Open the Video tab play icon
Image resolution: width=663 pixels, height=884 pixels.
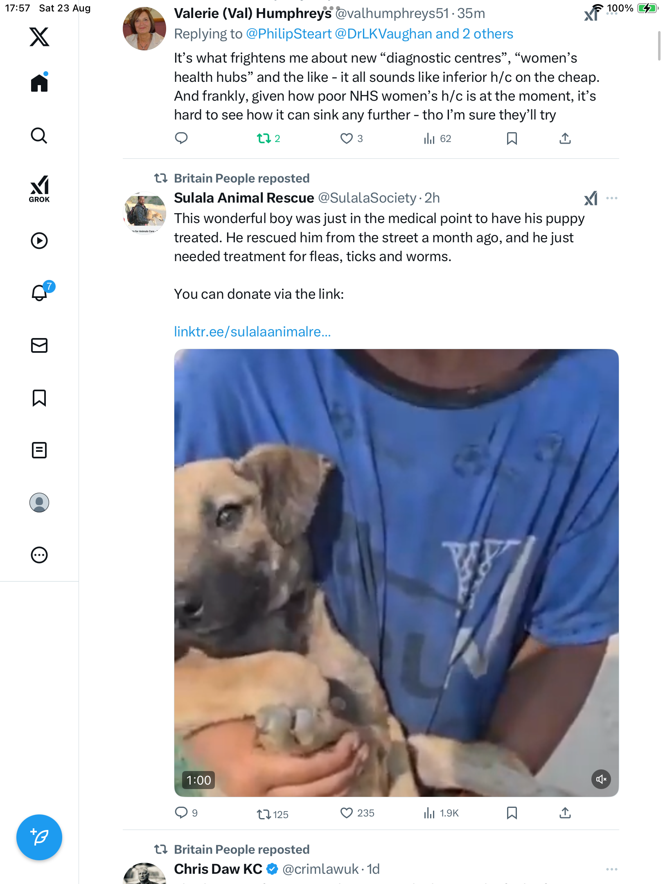(39, 241)
